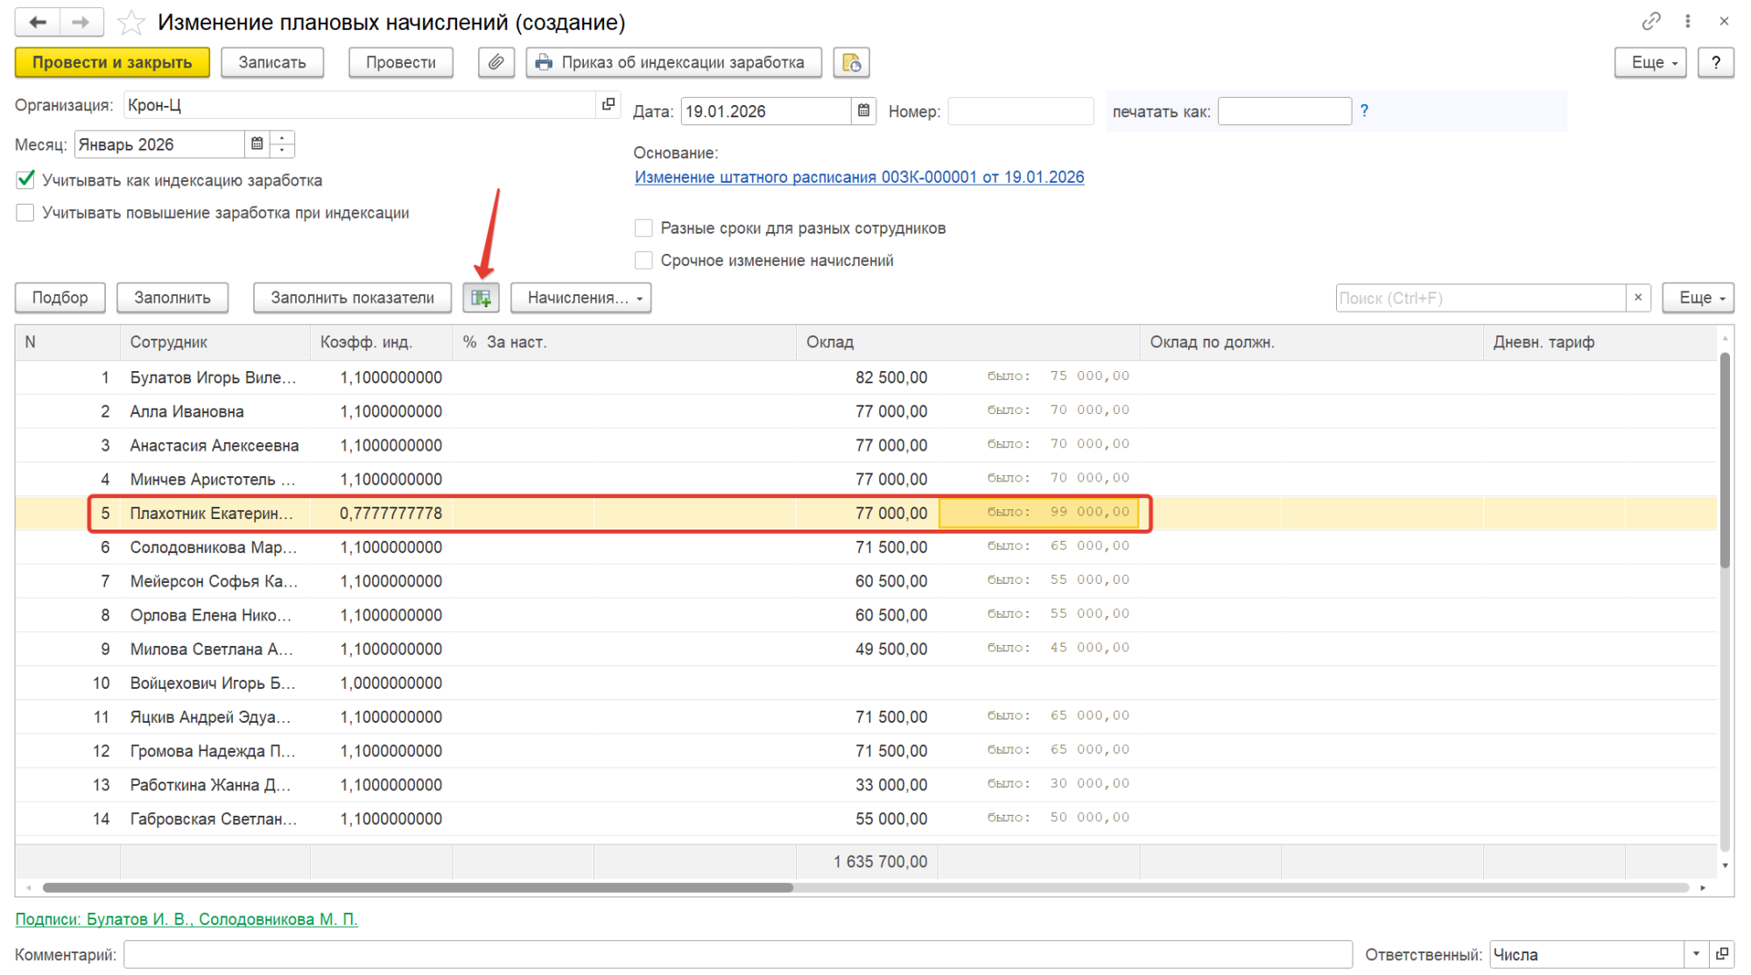Screen dimensions: 1751x975
Task: Expand the Начисления dropdown menu
Action: [581, 298]
